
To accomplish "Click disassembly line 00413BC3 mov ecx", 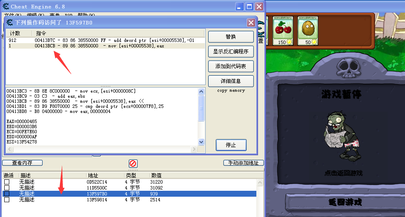I will point(71,91).
